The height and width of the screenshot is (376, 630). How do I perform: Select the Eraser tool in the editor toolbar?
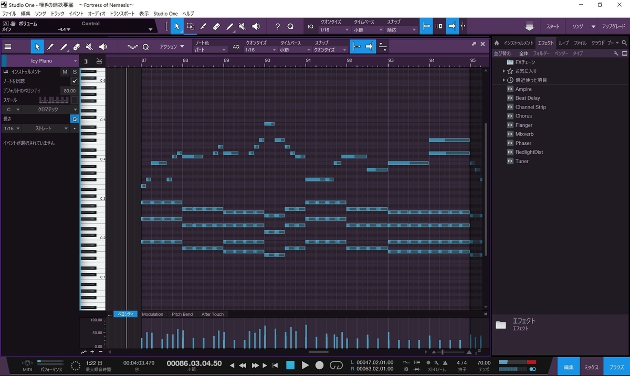(77, 47)
